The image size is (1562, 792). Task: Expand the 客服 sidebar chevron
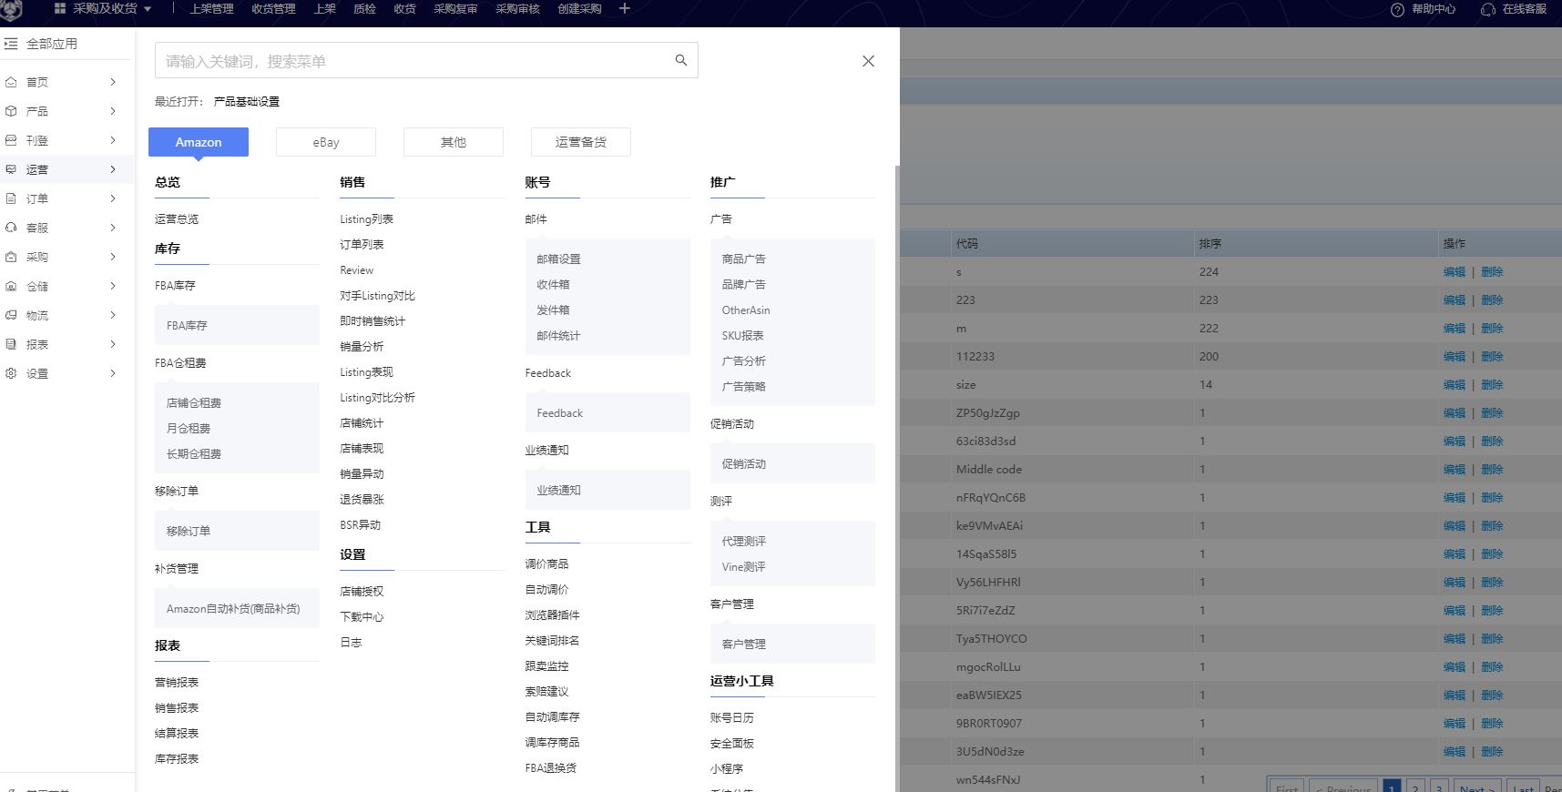113,228
